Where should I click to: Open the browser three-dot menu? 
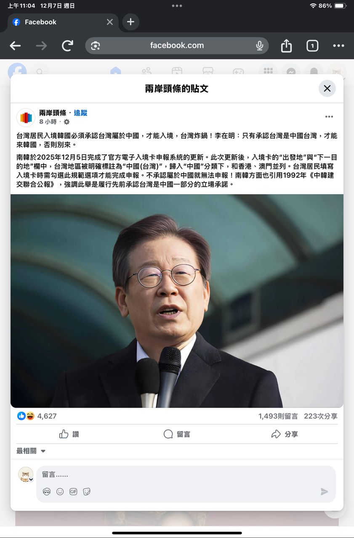pyautogui.click(x=338, y=46)
